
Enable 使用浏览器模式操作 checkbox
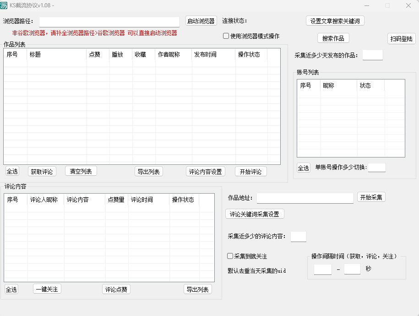pyautogui.click(x=226, y=36)
